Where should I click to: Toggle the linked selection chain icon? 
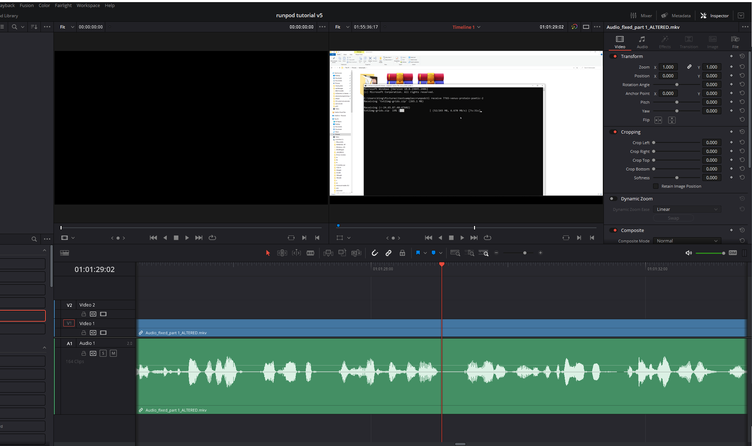point(388,253)
